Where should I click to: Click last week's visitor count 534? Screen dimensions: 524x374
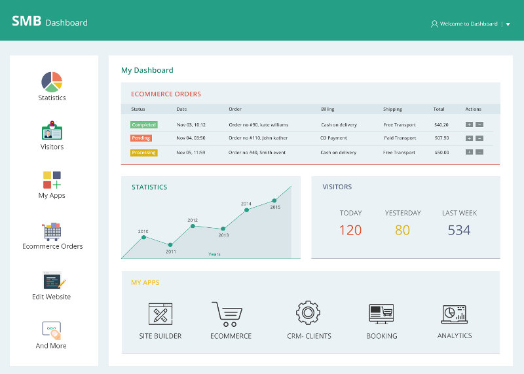[x=459, y=231]
